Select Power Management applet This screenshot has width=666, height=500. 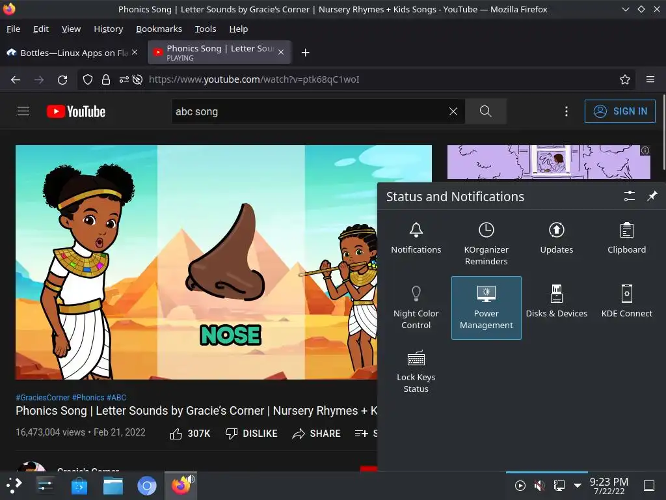click(x=486, y=308)
